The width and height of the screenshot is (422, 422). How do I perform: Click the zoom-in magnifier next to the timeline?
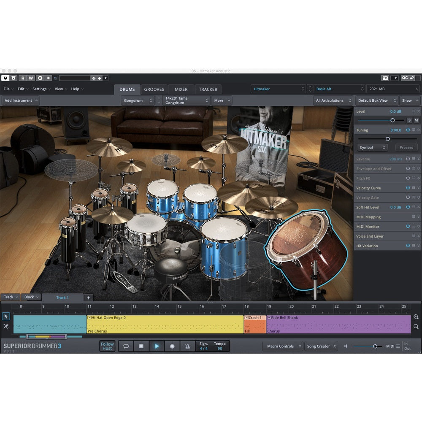tap(416, 316)
